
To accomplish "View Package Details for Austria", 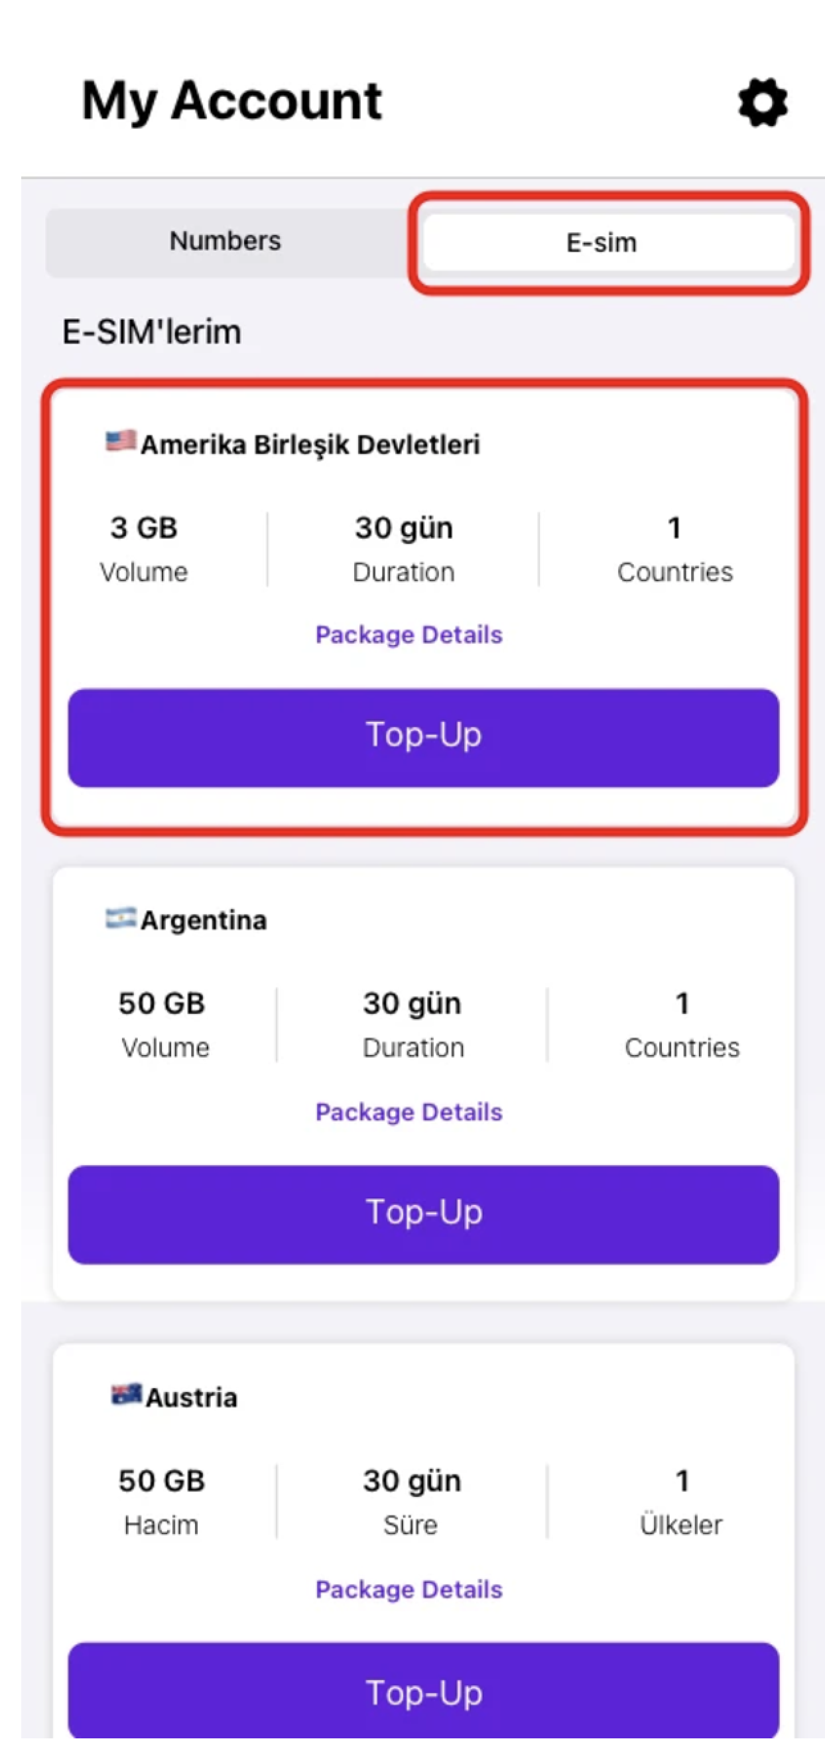I will point(409,1589).
